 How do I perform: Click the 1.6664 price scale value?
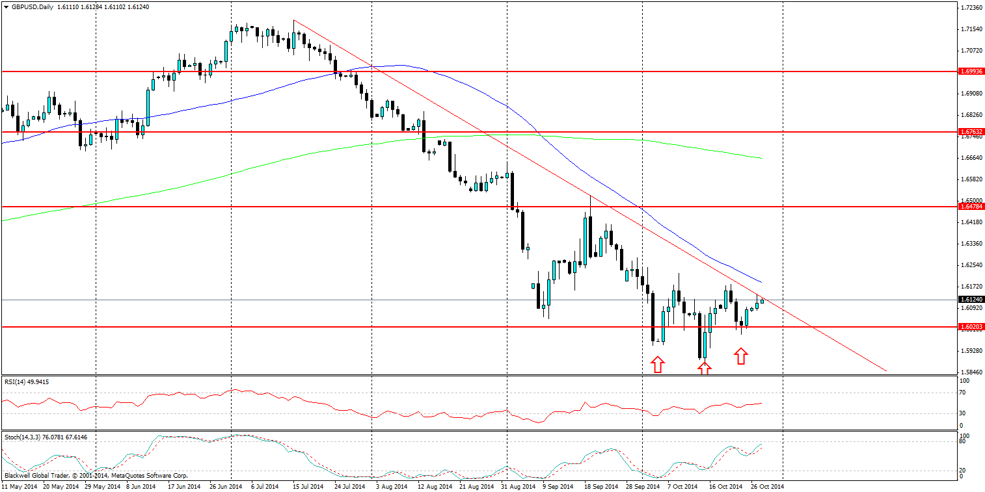[x=971, y=157]
